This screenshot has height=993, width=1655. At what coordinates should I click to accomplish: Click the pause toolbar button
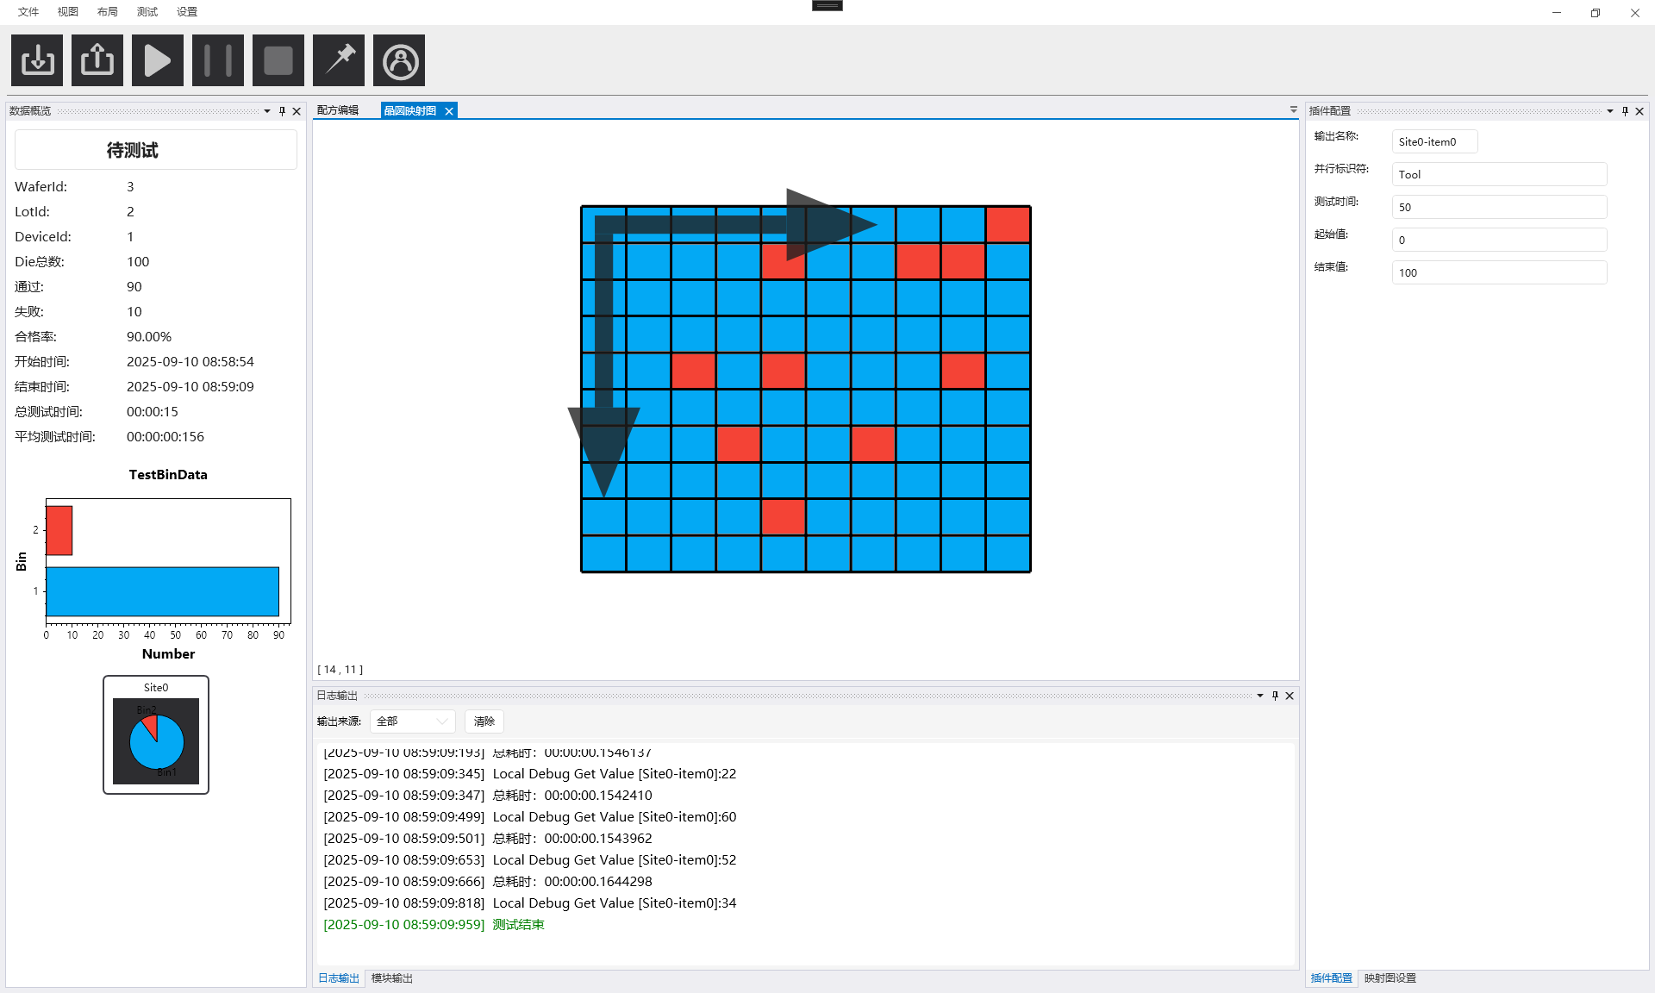(218, 60)
